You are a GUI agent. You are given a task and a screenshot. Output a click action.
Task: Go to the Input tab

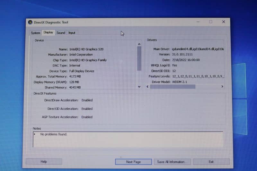pos(72,33)
